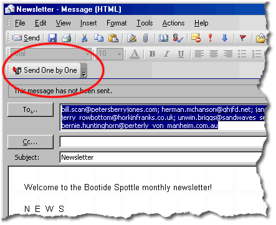Open the Address Book icon
This screenshot has width=276, height=225.
[x=163, y=38]
